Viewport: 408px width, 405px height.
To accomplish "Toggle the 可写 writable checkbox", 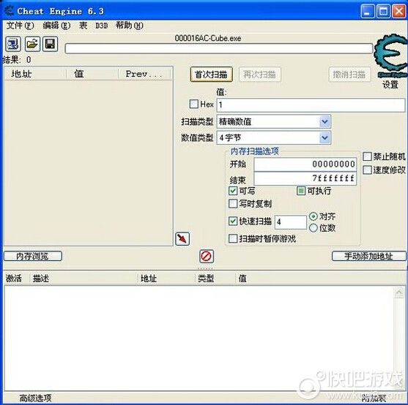I will coord(233,191).
